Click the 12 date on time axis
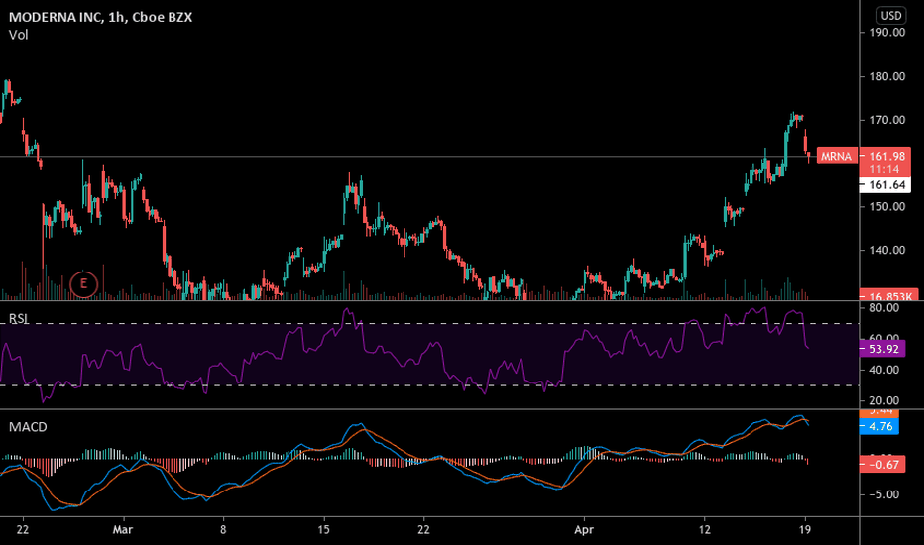Image resolution: width=924 pixels, height=545 pixels. pos(705,530)
